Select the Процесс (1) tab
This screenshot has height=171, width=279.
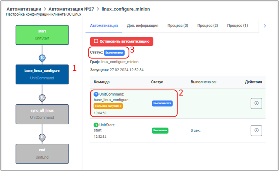[237, 26]
